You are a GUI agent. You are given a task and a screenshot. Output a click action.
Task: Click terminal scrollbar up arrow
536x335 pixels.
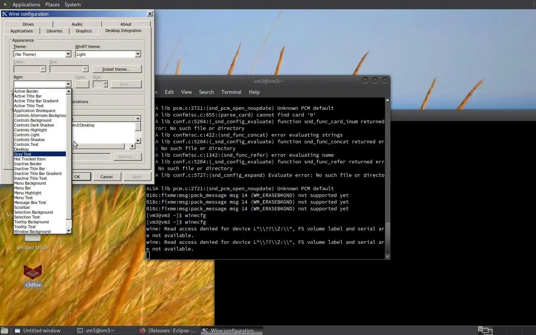tap(387, 100)
